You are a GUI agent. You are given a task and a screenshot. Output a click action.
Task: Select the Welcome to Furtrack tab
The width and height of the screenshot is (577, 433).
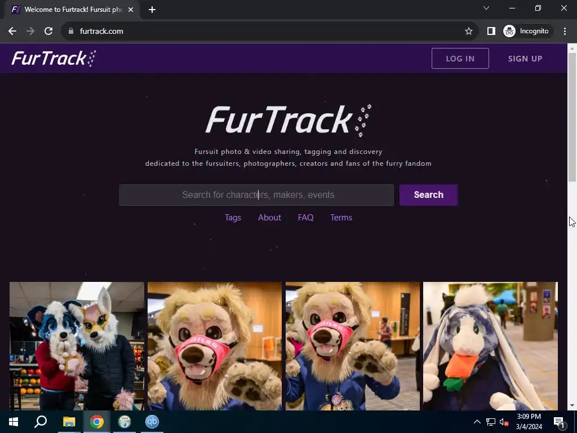[72, 10]
